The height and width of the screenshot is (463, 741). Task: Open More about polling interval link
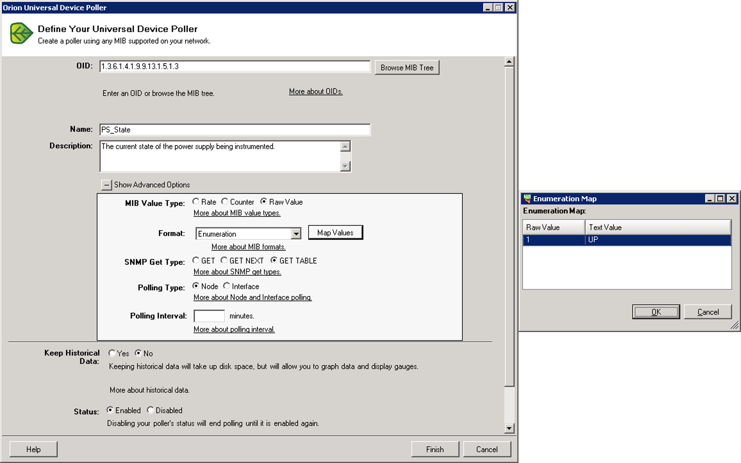[234, 329]
